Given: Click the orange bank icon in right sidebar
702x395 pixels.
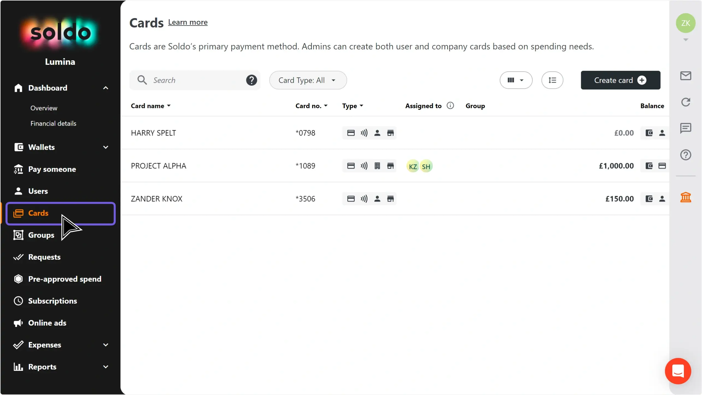Looking at the screenshot, I should 686,197.
